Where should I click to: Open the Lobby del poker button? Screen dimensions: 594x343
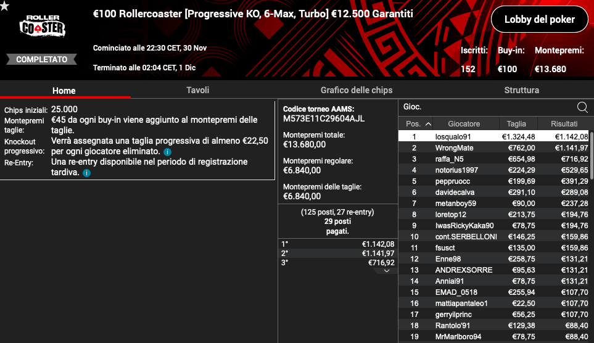pos(540,19)
